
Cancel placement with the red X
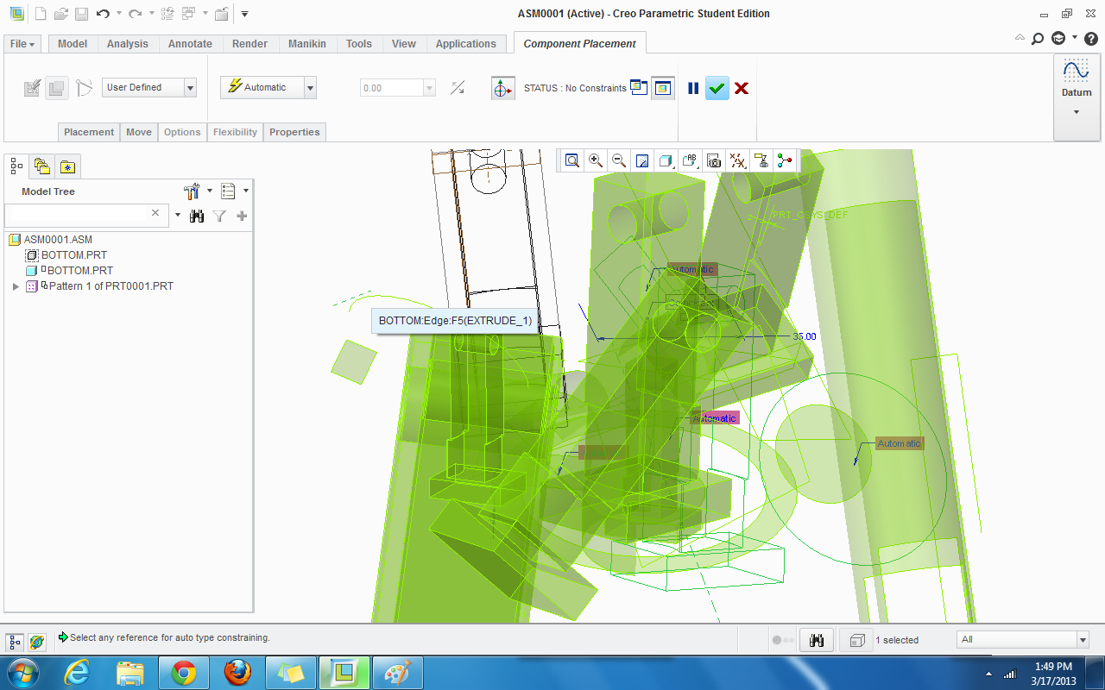[x=741, y=88]
